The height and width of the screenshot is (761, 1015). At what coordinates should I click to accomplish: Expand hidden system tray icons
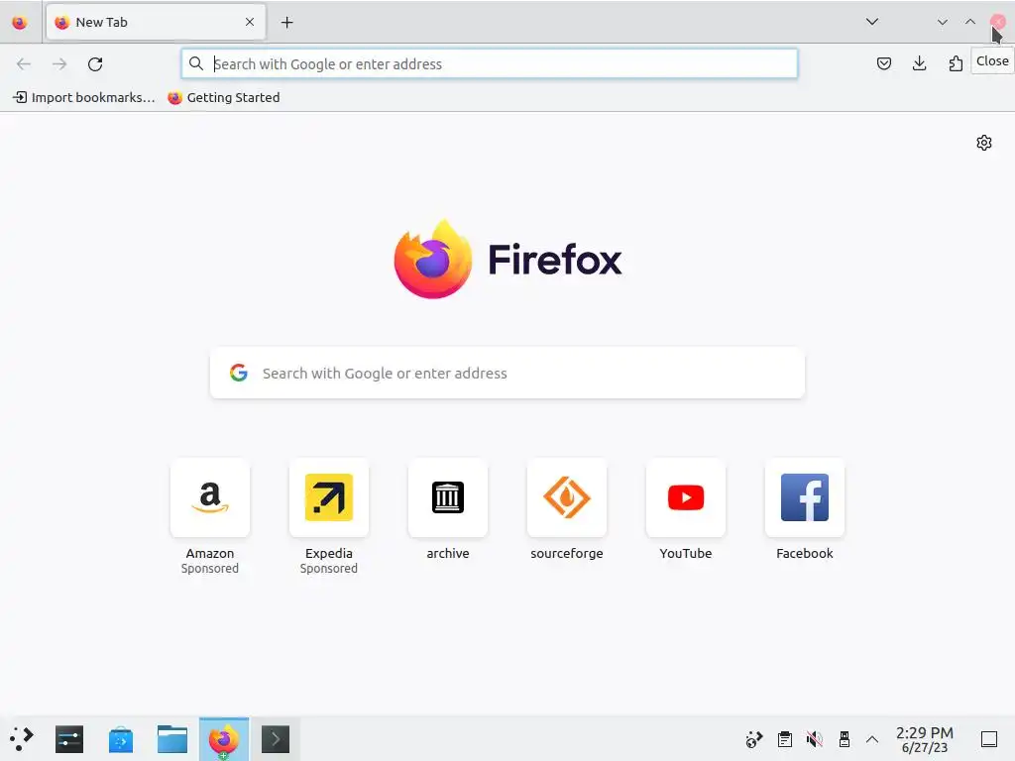click(x=872, y=739)
